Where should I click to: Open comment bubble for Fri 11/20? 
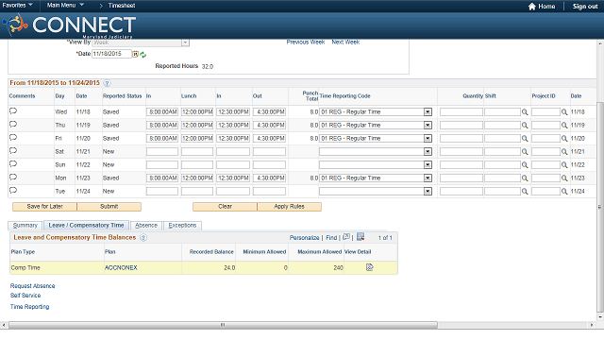(x=13, y=138)
